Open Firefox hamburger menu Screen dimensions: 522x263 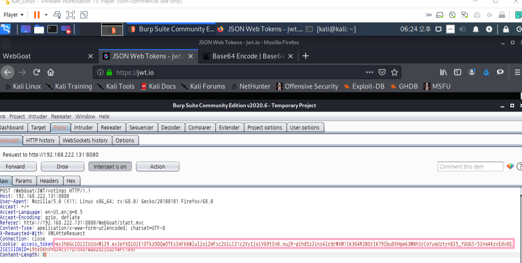click(518, 72)
